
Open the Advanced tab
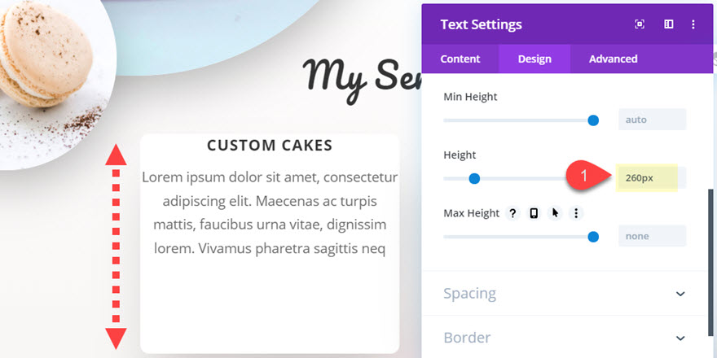tap(614, 59)
